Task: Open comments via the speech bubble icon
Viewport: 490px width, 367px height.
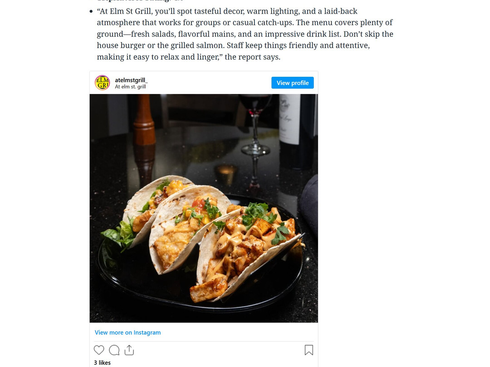Action: 114,350
